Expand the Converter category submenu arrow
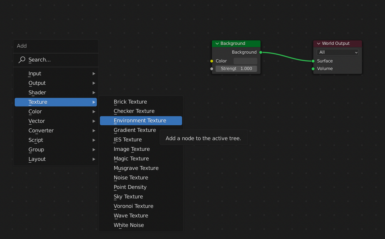The width and height of the screenshot is (385, 239). (94, 131)
